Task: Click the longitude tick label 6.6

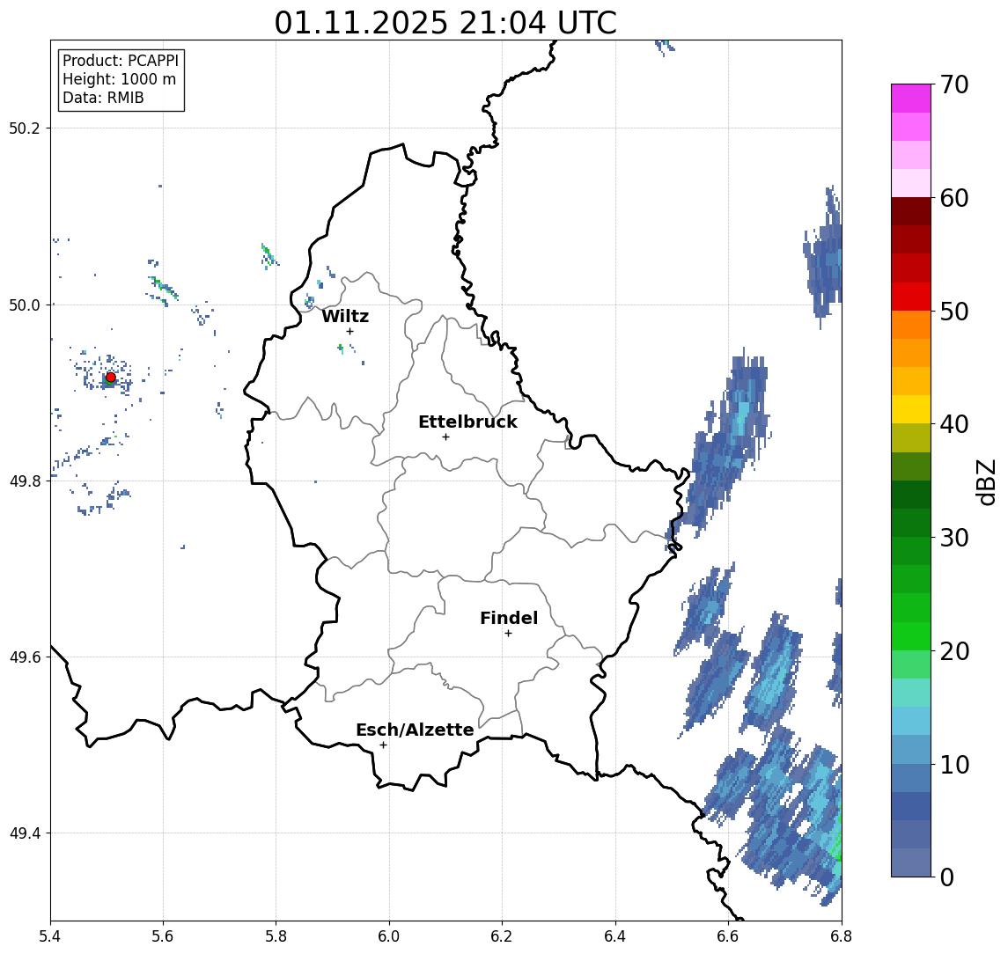Action: 729,936
